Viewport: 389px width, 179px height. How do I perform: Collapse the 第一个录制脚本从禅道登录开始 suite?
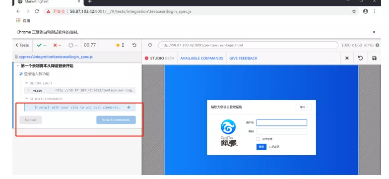pos(18,66)
